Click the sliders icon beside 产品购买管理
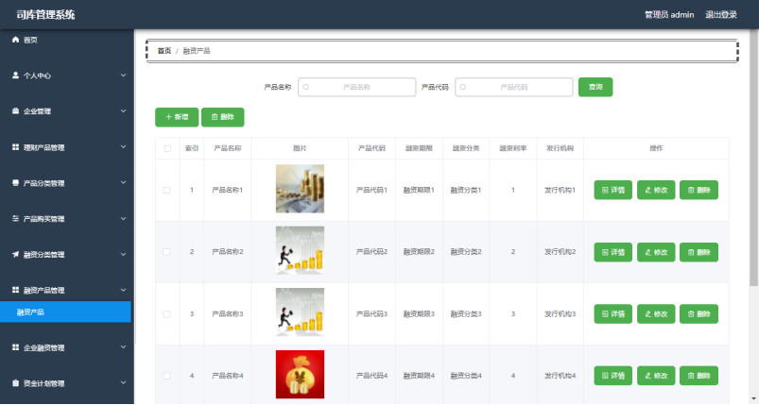The height and width of the screenshot is (405, 759). (15, 218)
